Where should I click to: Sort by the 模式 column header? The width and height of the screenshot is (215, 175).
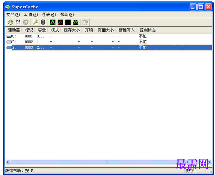(55, 30)
